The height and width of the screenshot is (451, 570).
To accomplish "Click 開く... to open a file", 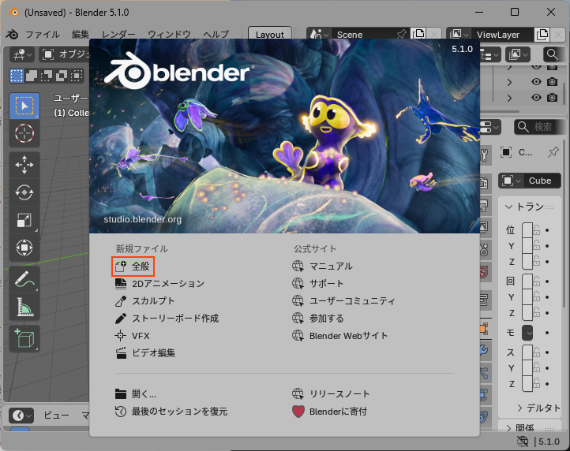I will click(x=136, y=394).
